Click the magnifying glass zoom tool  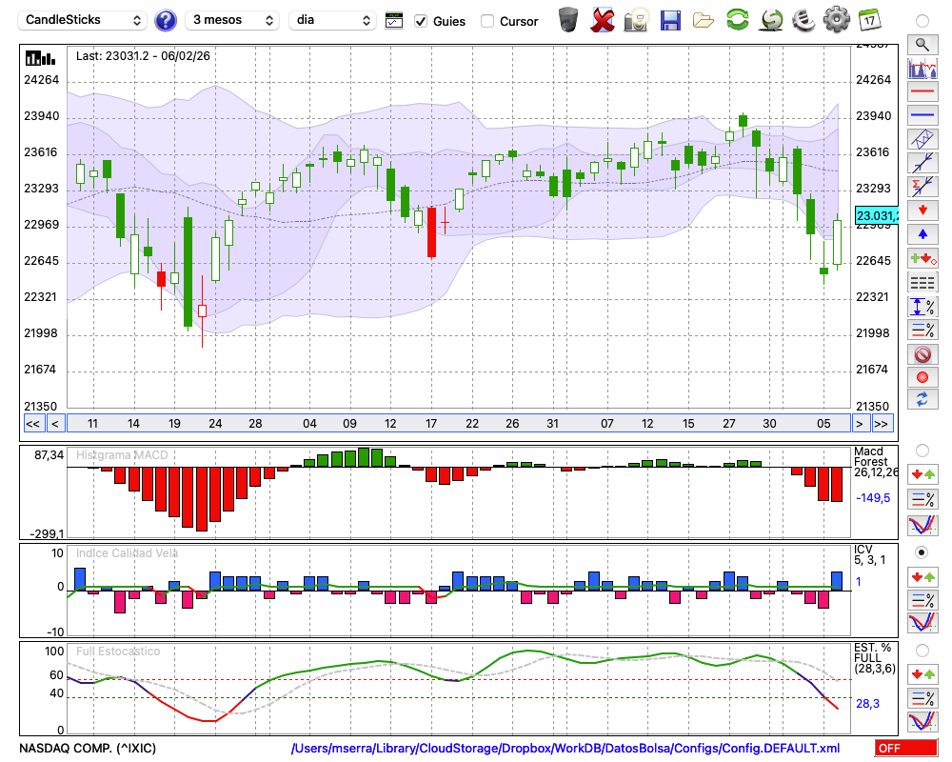click(x=922, y=45)
